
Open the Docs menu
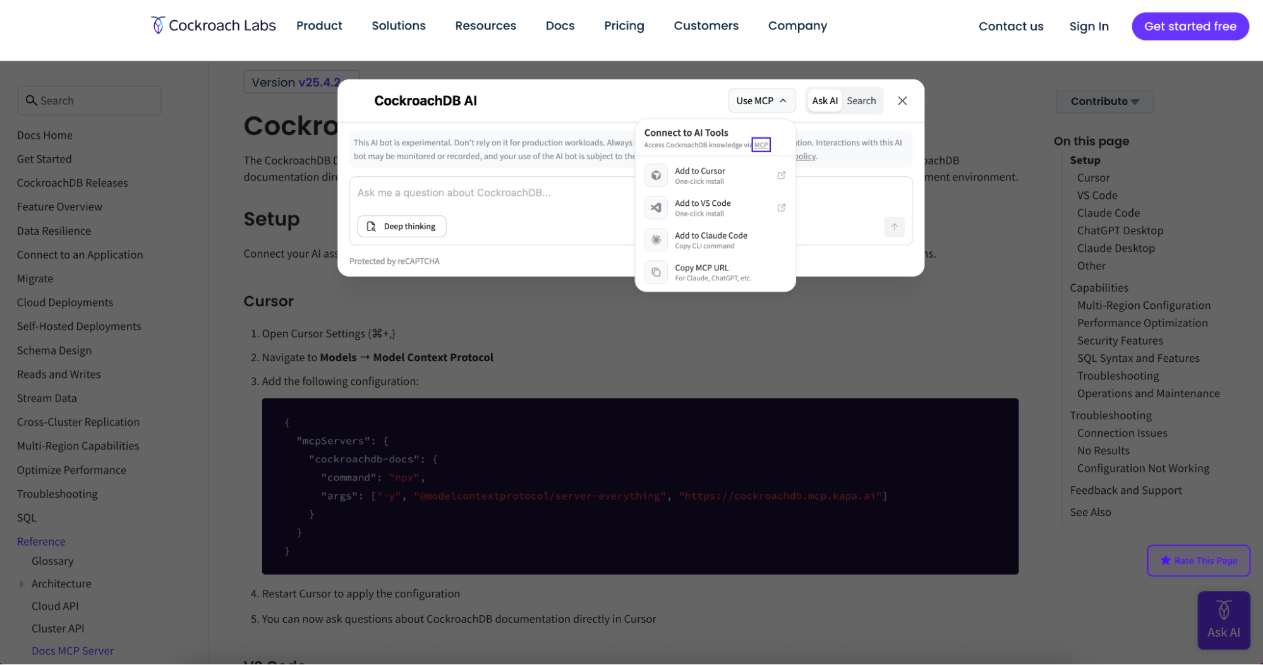click(560, 26)
